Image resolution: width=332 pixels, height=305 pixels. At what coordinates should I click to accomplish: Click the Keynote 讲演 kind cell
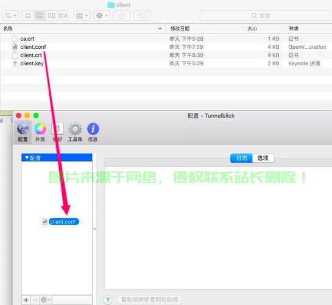(x=304, y=63)
